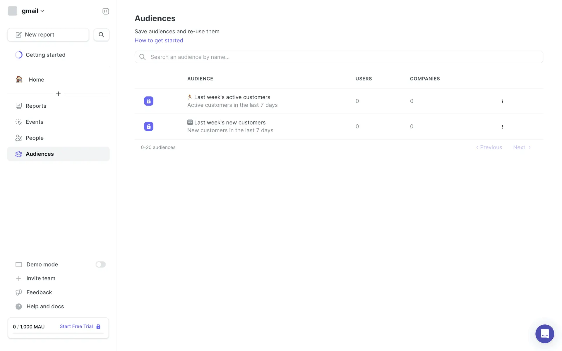This screenshot has width=562, height=351.
Task: Click the plus icon below Home
Action: [58, 94]
